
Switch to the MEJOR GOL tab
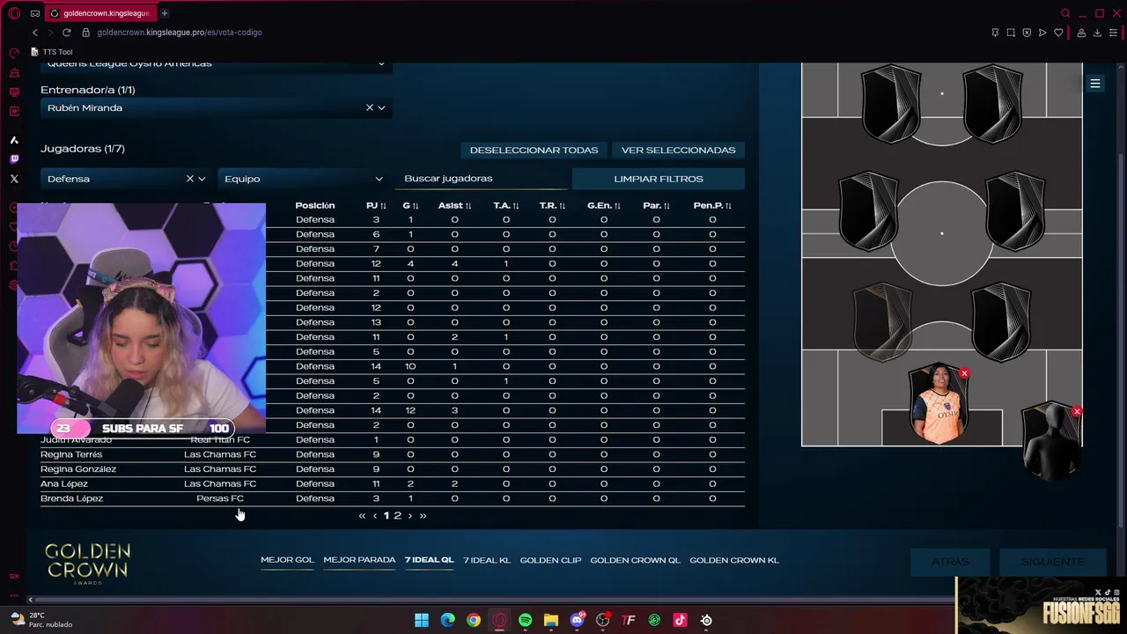point(287,560)
